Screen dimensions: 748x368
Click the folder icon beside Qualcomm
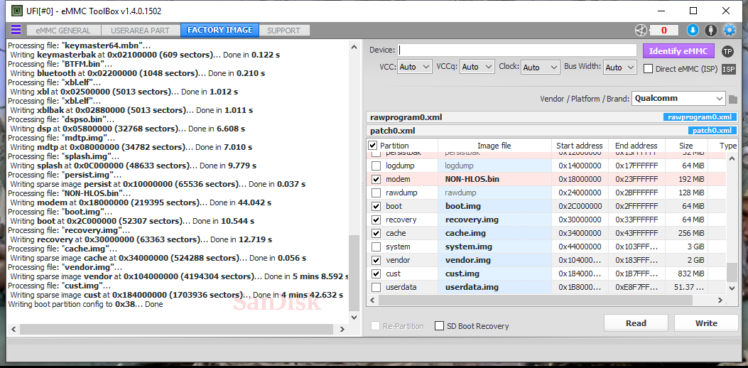732,99
